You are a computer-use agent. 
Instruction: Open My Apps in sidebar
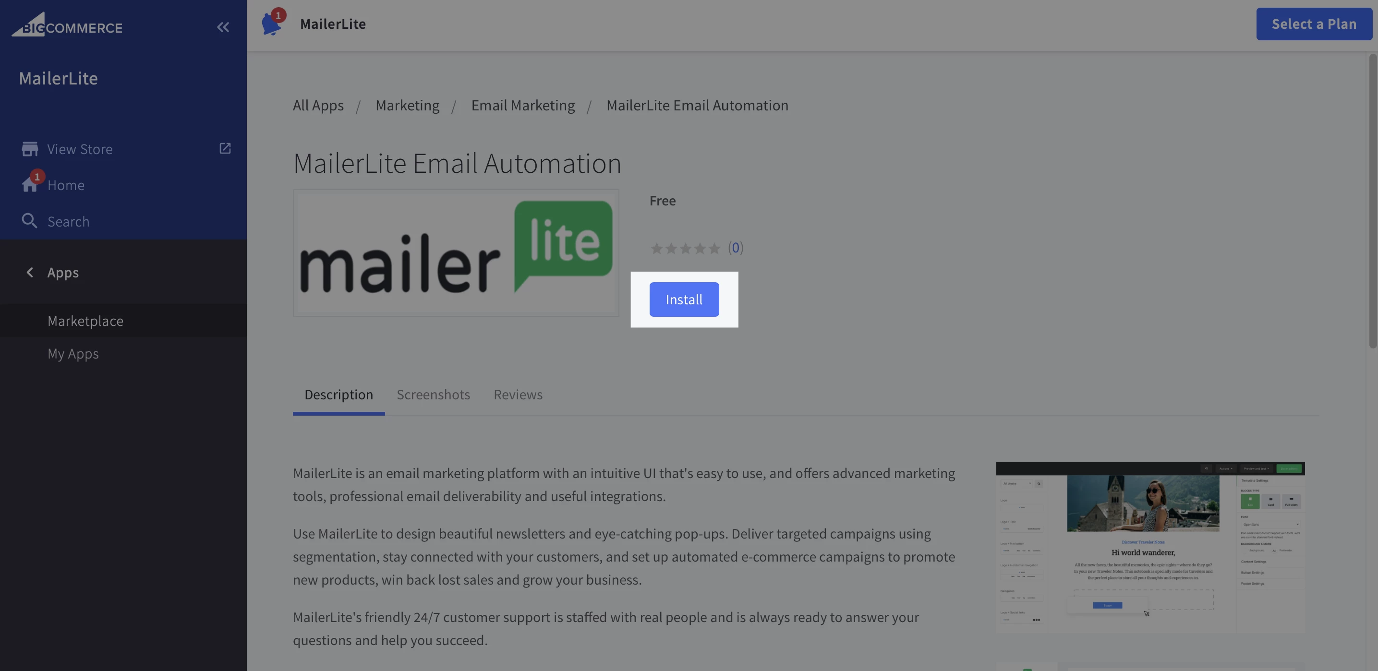click(x=73, y=353)
